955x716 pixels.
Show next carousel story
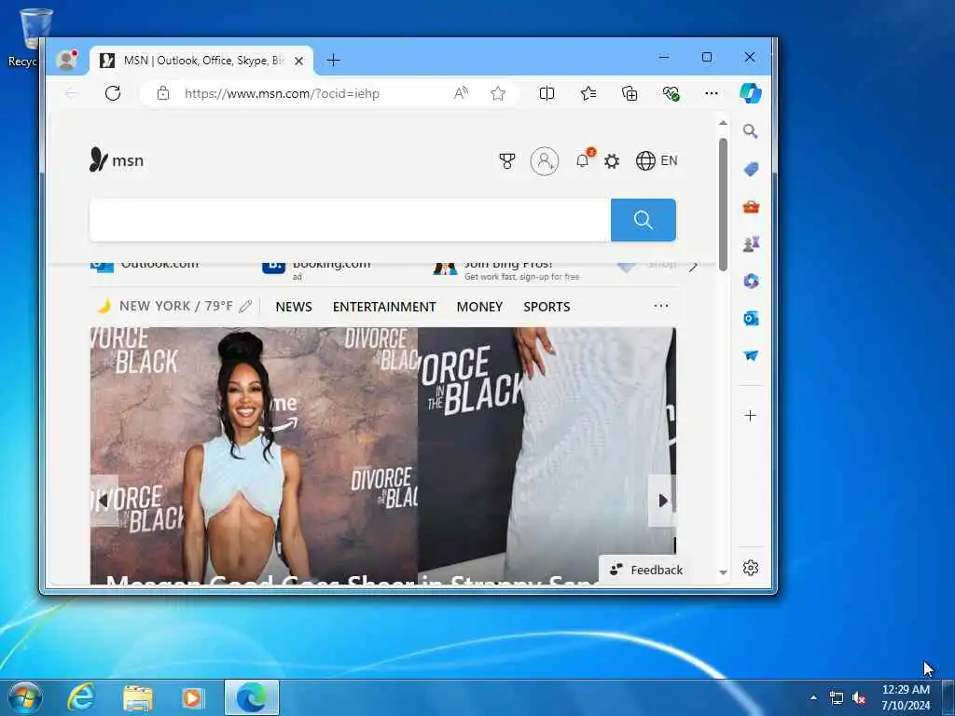tap(663, 501)
